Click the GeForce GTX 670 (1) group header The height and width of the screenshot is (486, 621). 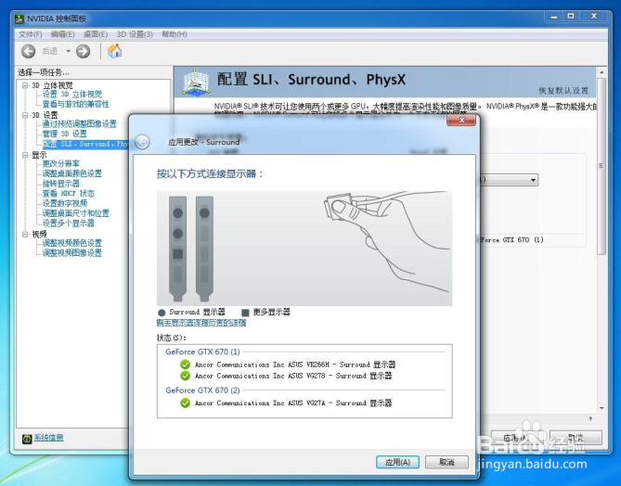202,352
